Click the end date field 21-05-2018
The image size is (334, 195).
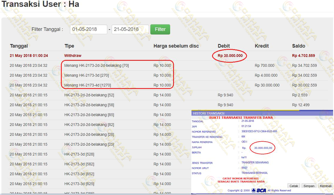coord(130,29)
